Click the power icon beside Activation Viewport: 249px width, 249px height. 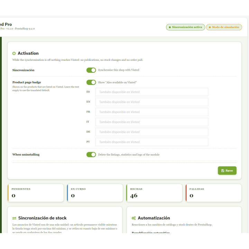14,53
